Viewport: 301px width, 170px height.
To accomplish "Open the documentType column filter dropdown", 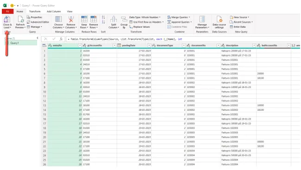I will point(184,45).
